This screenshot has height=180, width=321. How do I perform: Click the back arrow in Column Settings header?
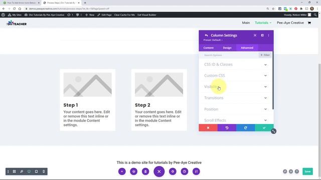coord(206,35)
